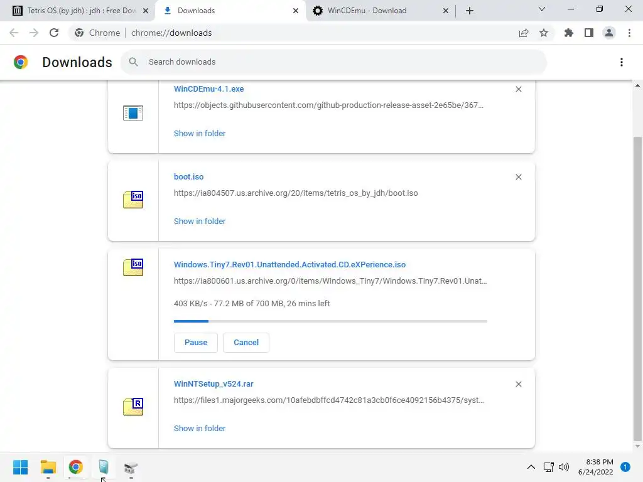
Task: Open Downloads page more actions menu
Action: (x=622, y=62)
